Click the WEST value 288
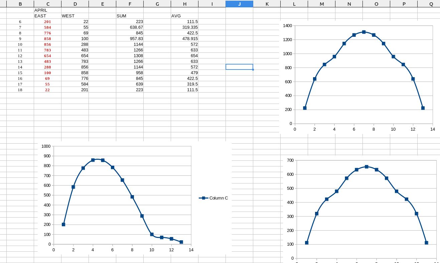This screenshot has height=263, width=440. point(75,44)
